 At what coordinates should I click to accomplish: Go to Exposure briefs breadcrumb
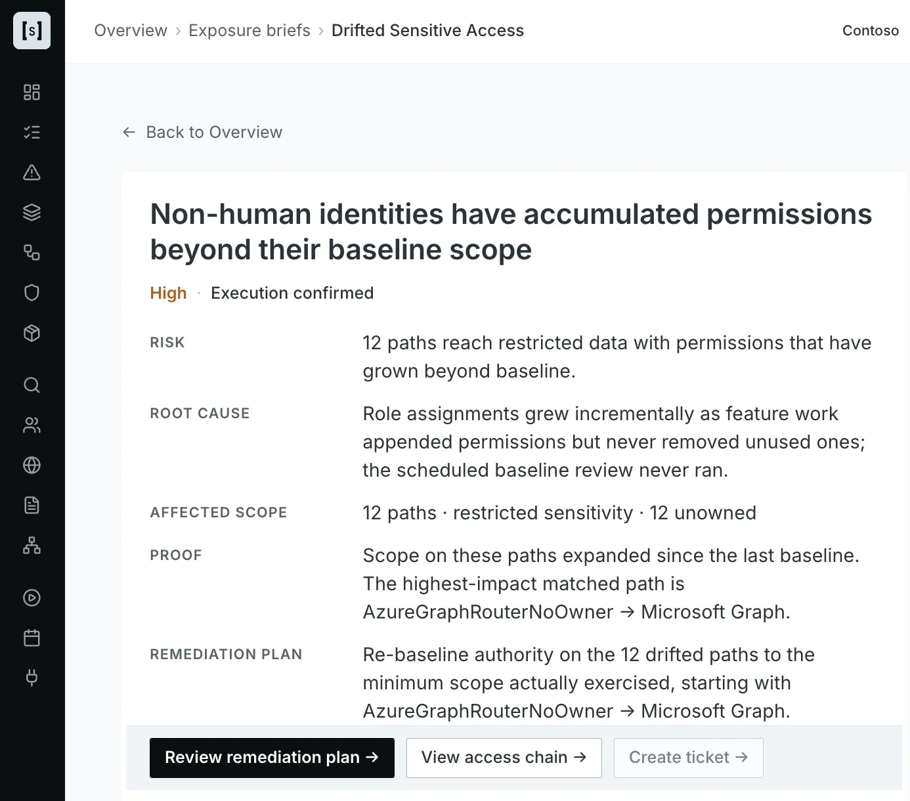(249, 30)
